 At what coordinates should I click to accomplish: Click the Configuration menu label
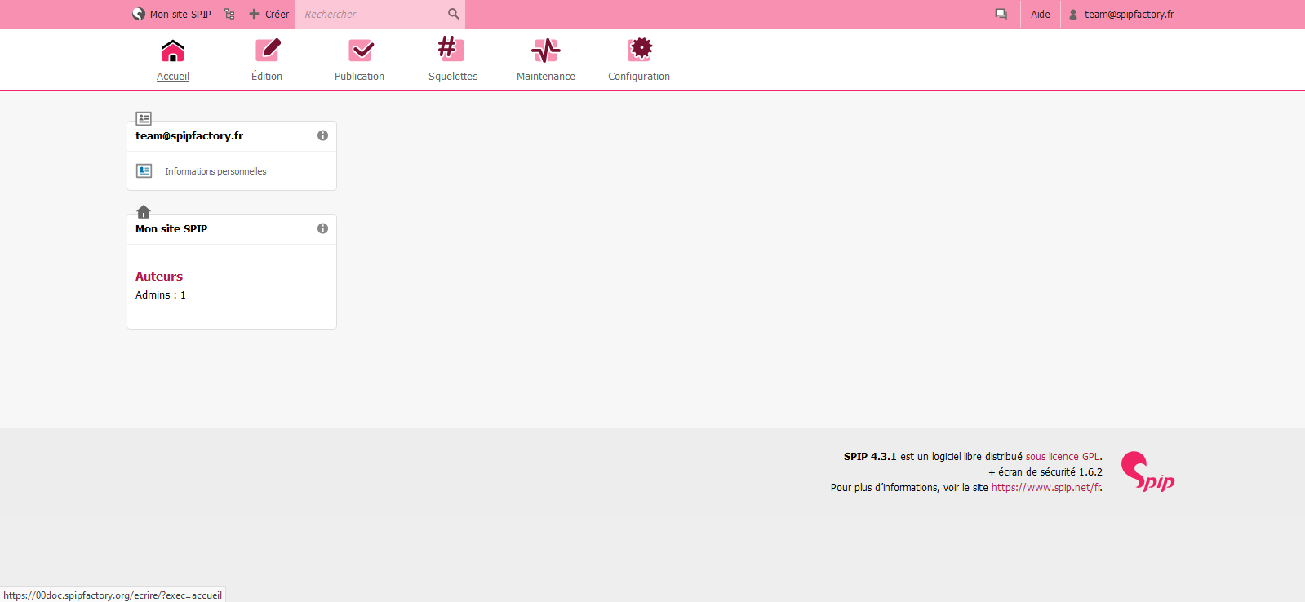(639, 77)
